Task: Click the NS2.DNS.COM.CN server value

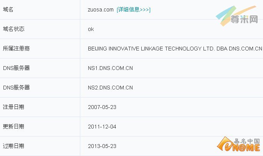Action: coord(110,88)
